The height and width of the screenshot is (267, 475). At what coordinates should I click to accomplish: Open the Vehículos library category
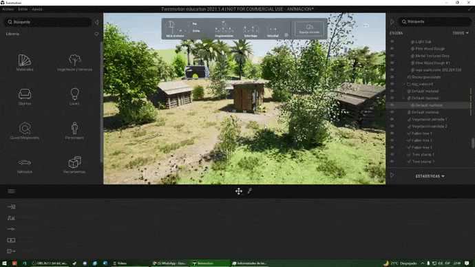25,165
